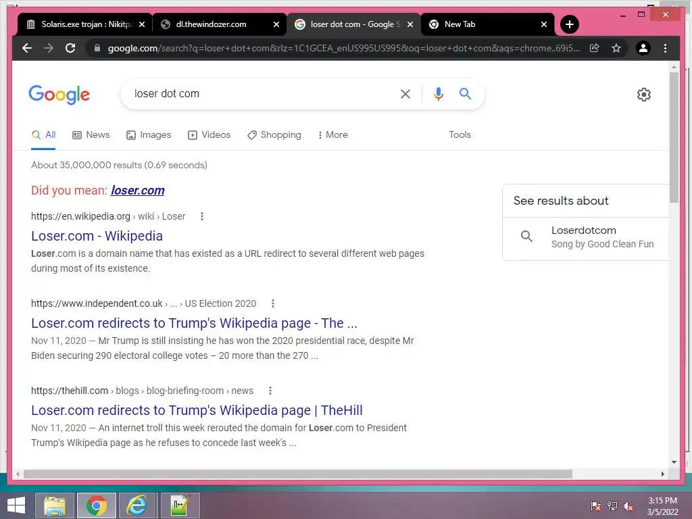This screenshot has height=519, width=692.
Task: Expand the More search filters menu
Action: coord(332,135)
